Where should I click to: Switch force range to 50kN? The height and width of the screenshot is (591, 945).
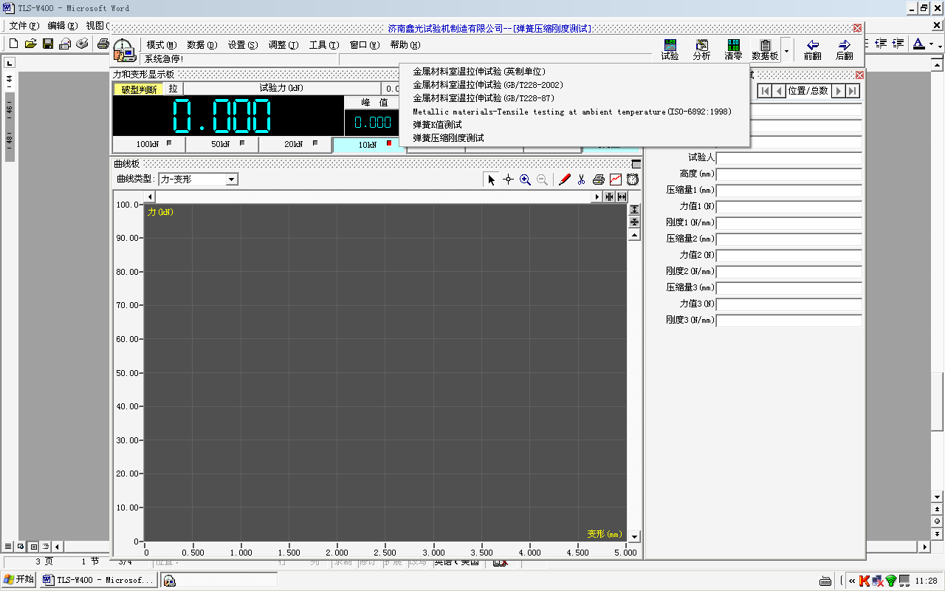pyautogui.click(x=222, y=144)
